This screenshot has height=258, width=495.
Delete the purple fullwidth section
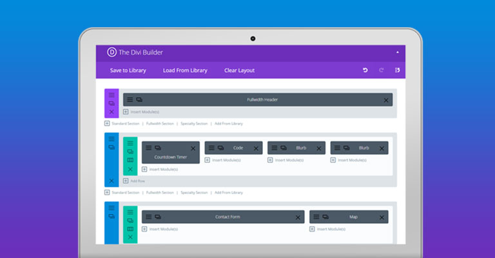(112, 112)
